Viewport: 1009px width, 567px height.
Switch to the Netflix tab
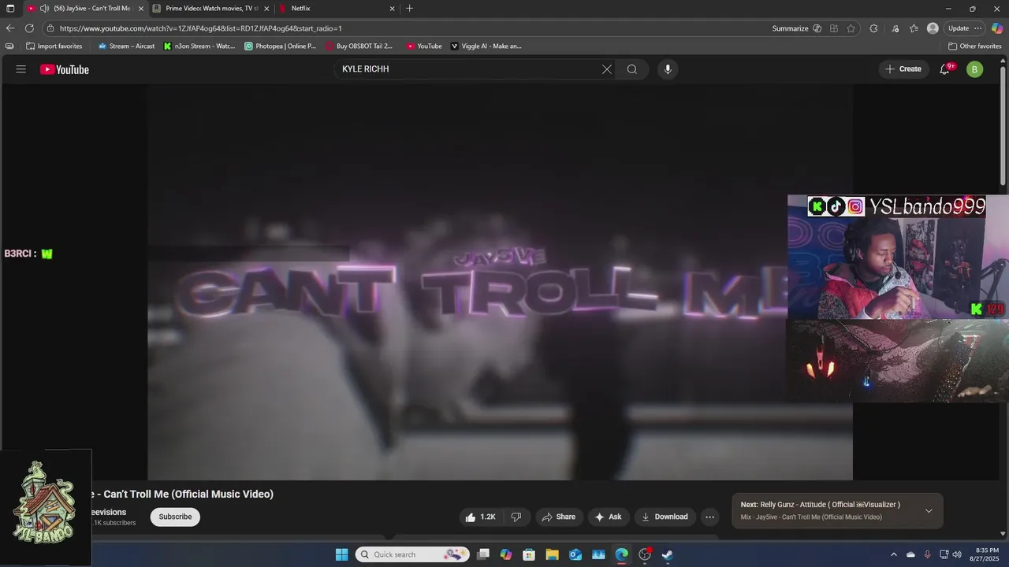point(337,9)
